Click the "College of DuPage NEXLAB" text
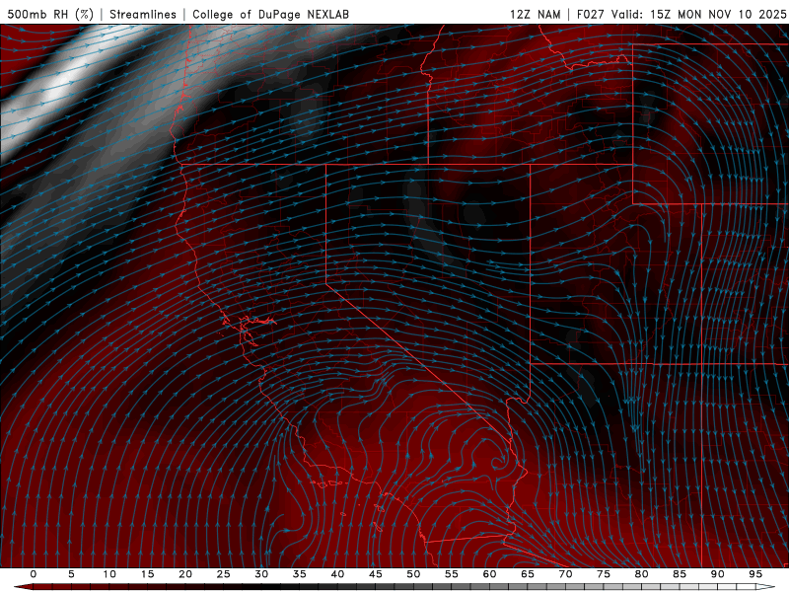Screen dimensions: 789x592 point(270,14)
